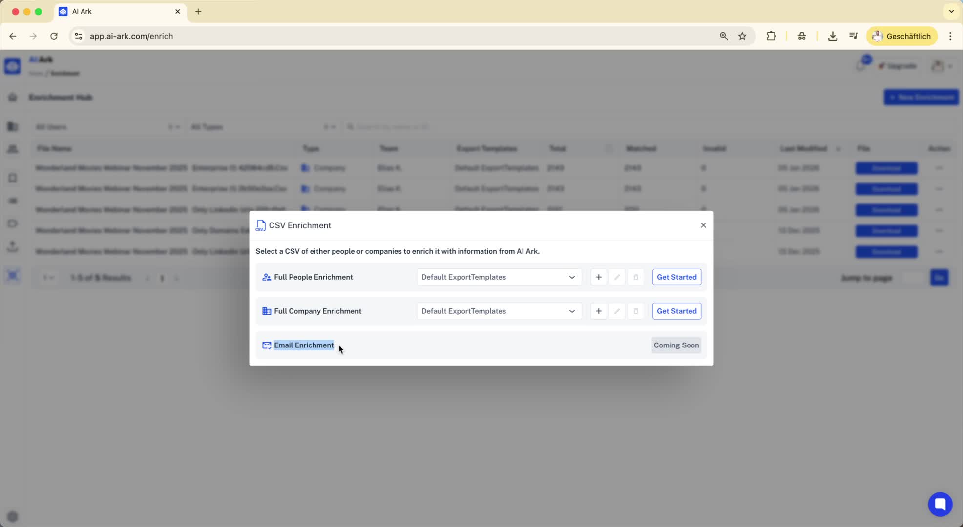Click Get Started for Full Company Enrichment
This screenshot has height=527, width=963.
[676, 311]
